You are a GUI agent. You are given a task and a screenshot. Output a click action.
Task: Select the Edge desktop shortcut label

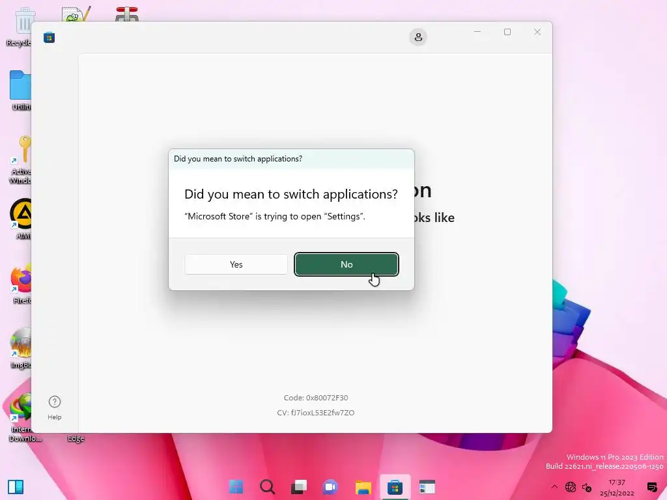pyautogui.click(x=76, y=438)
